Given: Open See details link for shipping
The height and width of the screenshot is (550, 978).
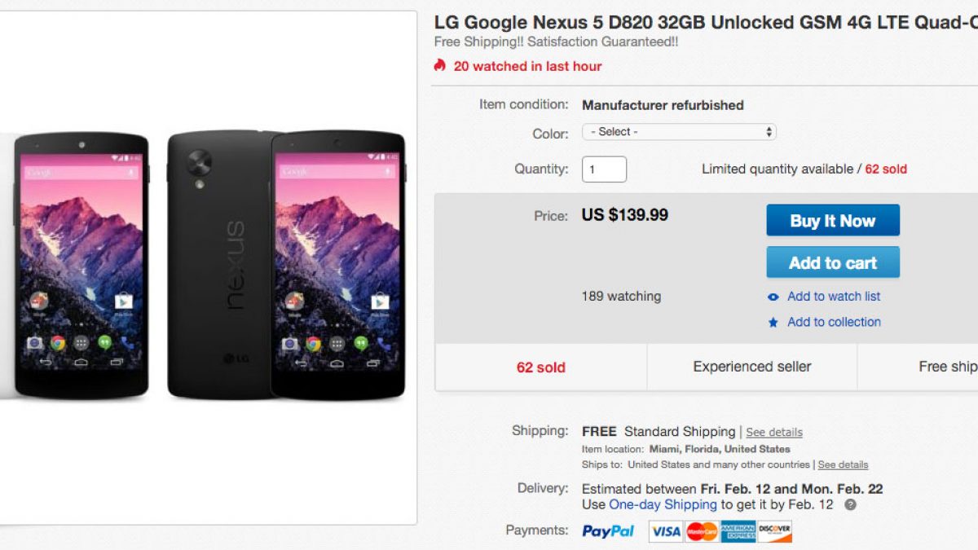Looking at the screenshot, I should click(774, 433).
